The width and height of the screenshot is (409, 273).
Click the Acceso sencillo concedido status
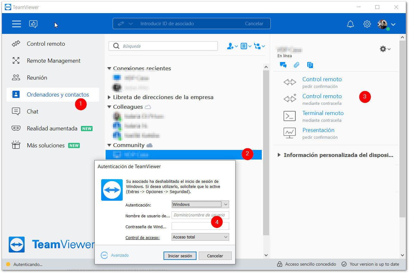[x=307, y=264]
